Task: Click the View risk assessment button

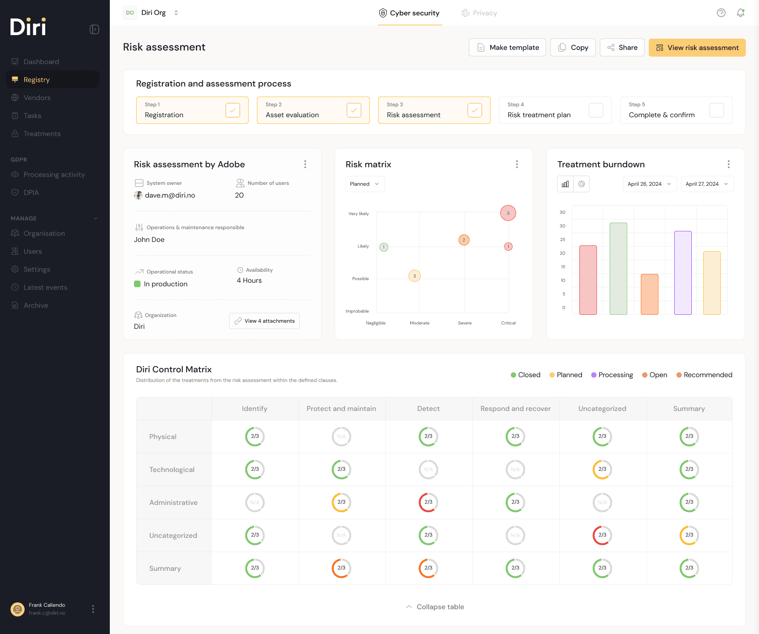Action: [x=697, y=48]
